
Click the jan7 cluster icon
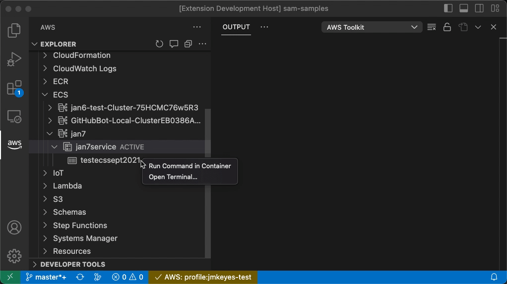[63, 134]
